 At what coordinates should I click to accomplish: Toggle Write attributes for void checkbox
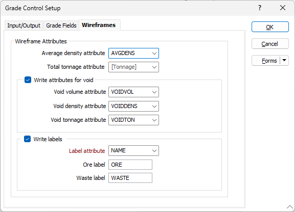click(x=28, y=80)
